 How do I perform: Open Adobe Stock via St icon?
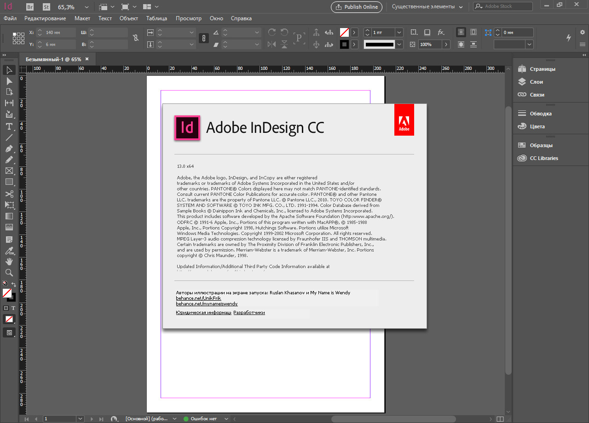pos(46,7)
